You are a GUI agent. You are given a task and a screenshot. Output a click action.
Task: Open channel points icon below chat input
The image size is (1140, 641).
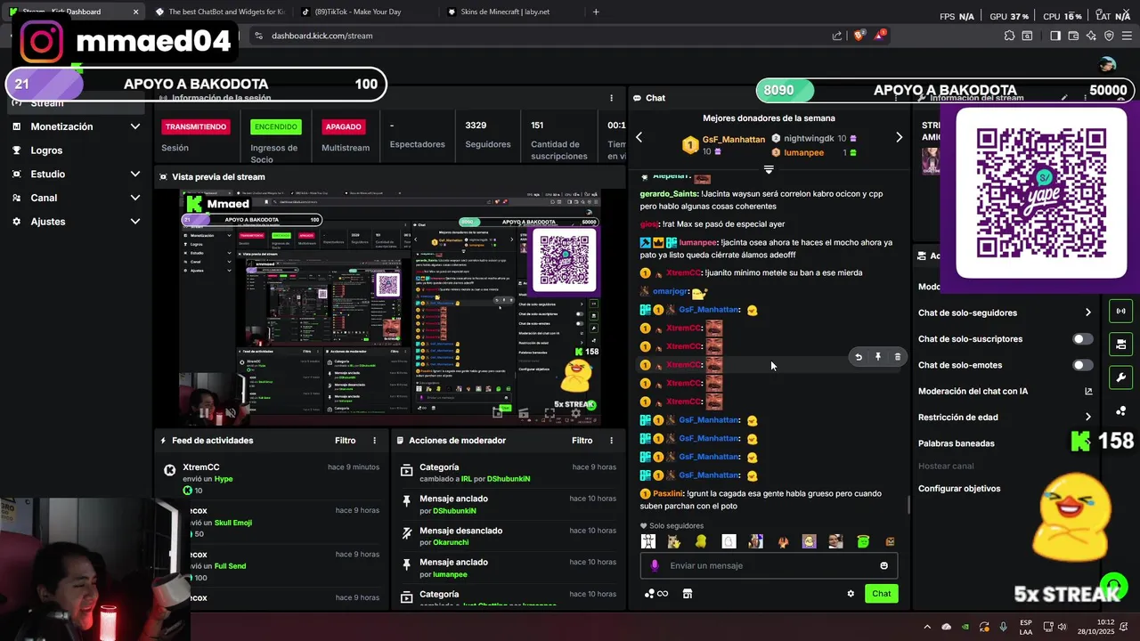coord(655,594)
